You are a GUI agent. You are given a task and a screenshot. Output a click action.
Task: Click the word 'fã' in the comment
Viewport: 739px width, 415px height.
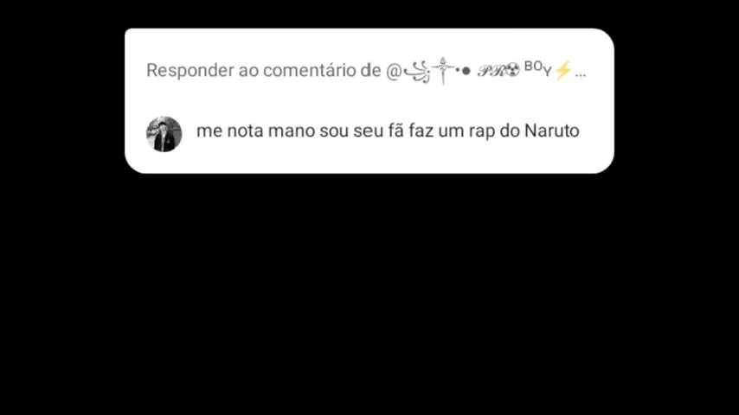tap(396, 131)
